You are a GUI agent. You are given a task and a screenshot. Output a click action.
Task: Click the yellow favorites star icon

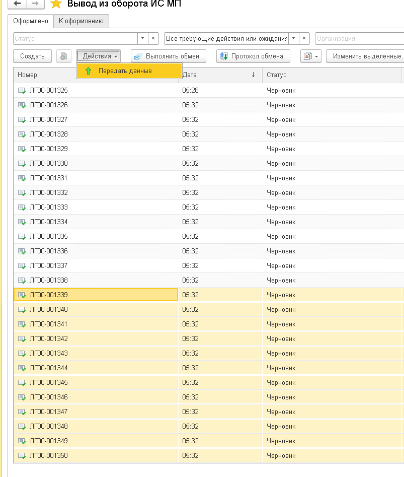(x=56, y=4)
